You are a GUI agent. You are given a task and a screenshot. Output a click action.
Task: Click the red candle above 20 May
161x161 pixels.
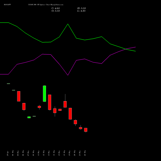pyautogui.click(x=75, y=122)
